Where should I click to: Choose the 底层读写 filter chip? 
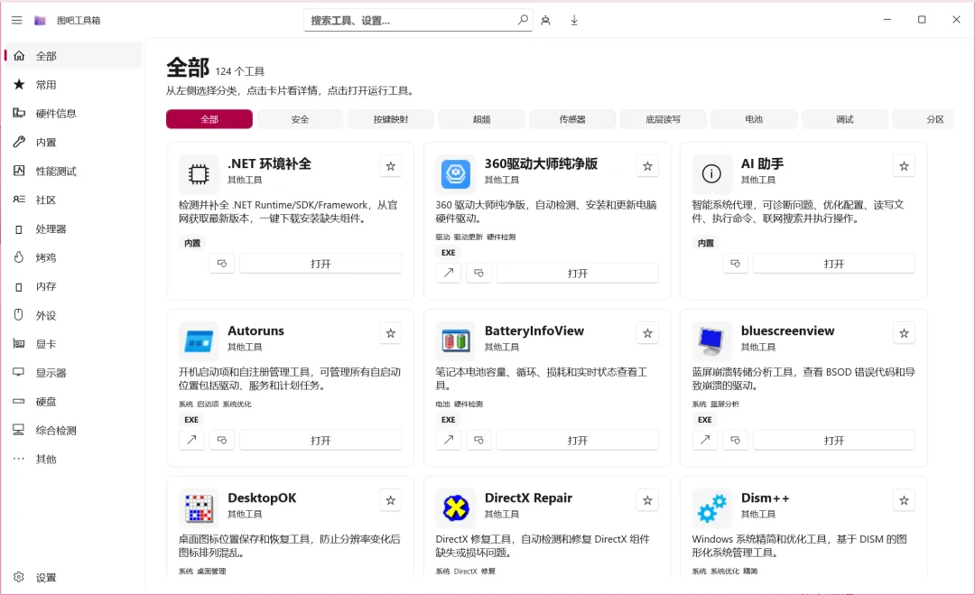(663, 119)
